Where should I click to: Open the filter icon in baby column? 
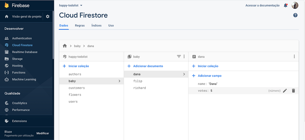point(179,57)
